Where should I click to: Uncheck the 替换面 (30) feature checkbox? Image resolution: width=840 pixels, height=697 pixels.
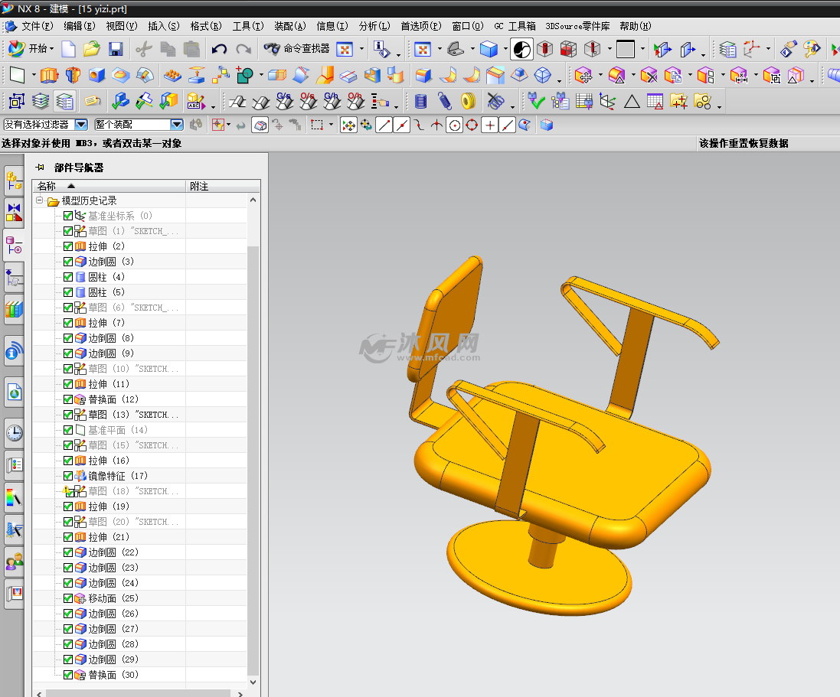point(68,675)
